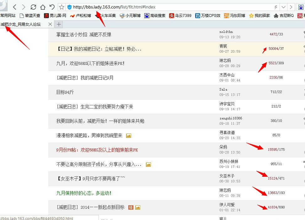Click the browser back arrow
This screenshot has height=220, width=305.
tap(14, 7)
